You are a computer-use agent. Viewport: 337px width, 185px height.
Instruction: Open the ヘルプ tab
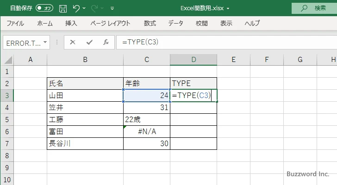(252, 23)
